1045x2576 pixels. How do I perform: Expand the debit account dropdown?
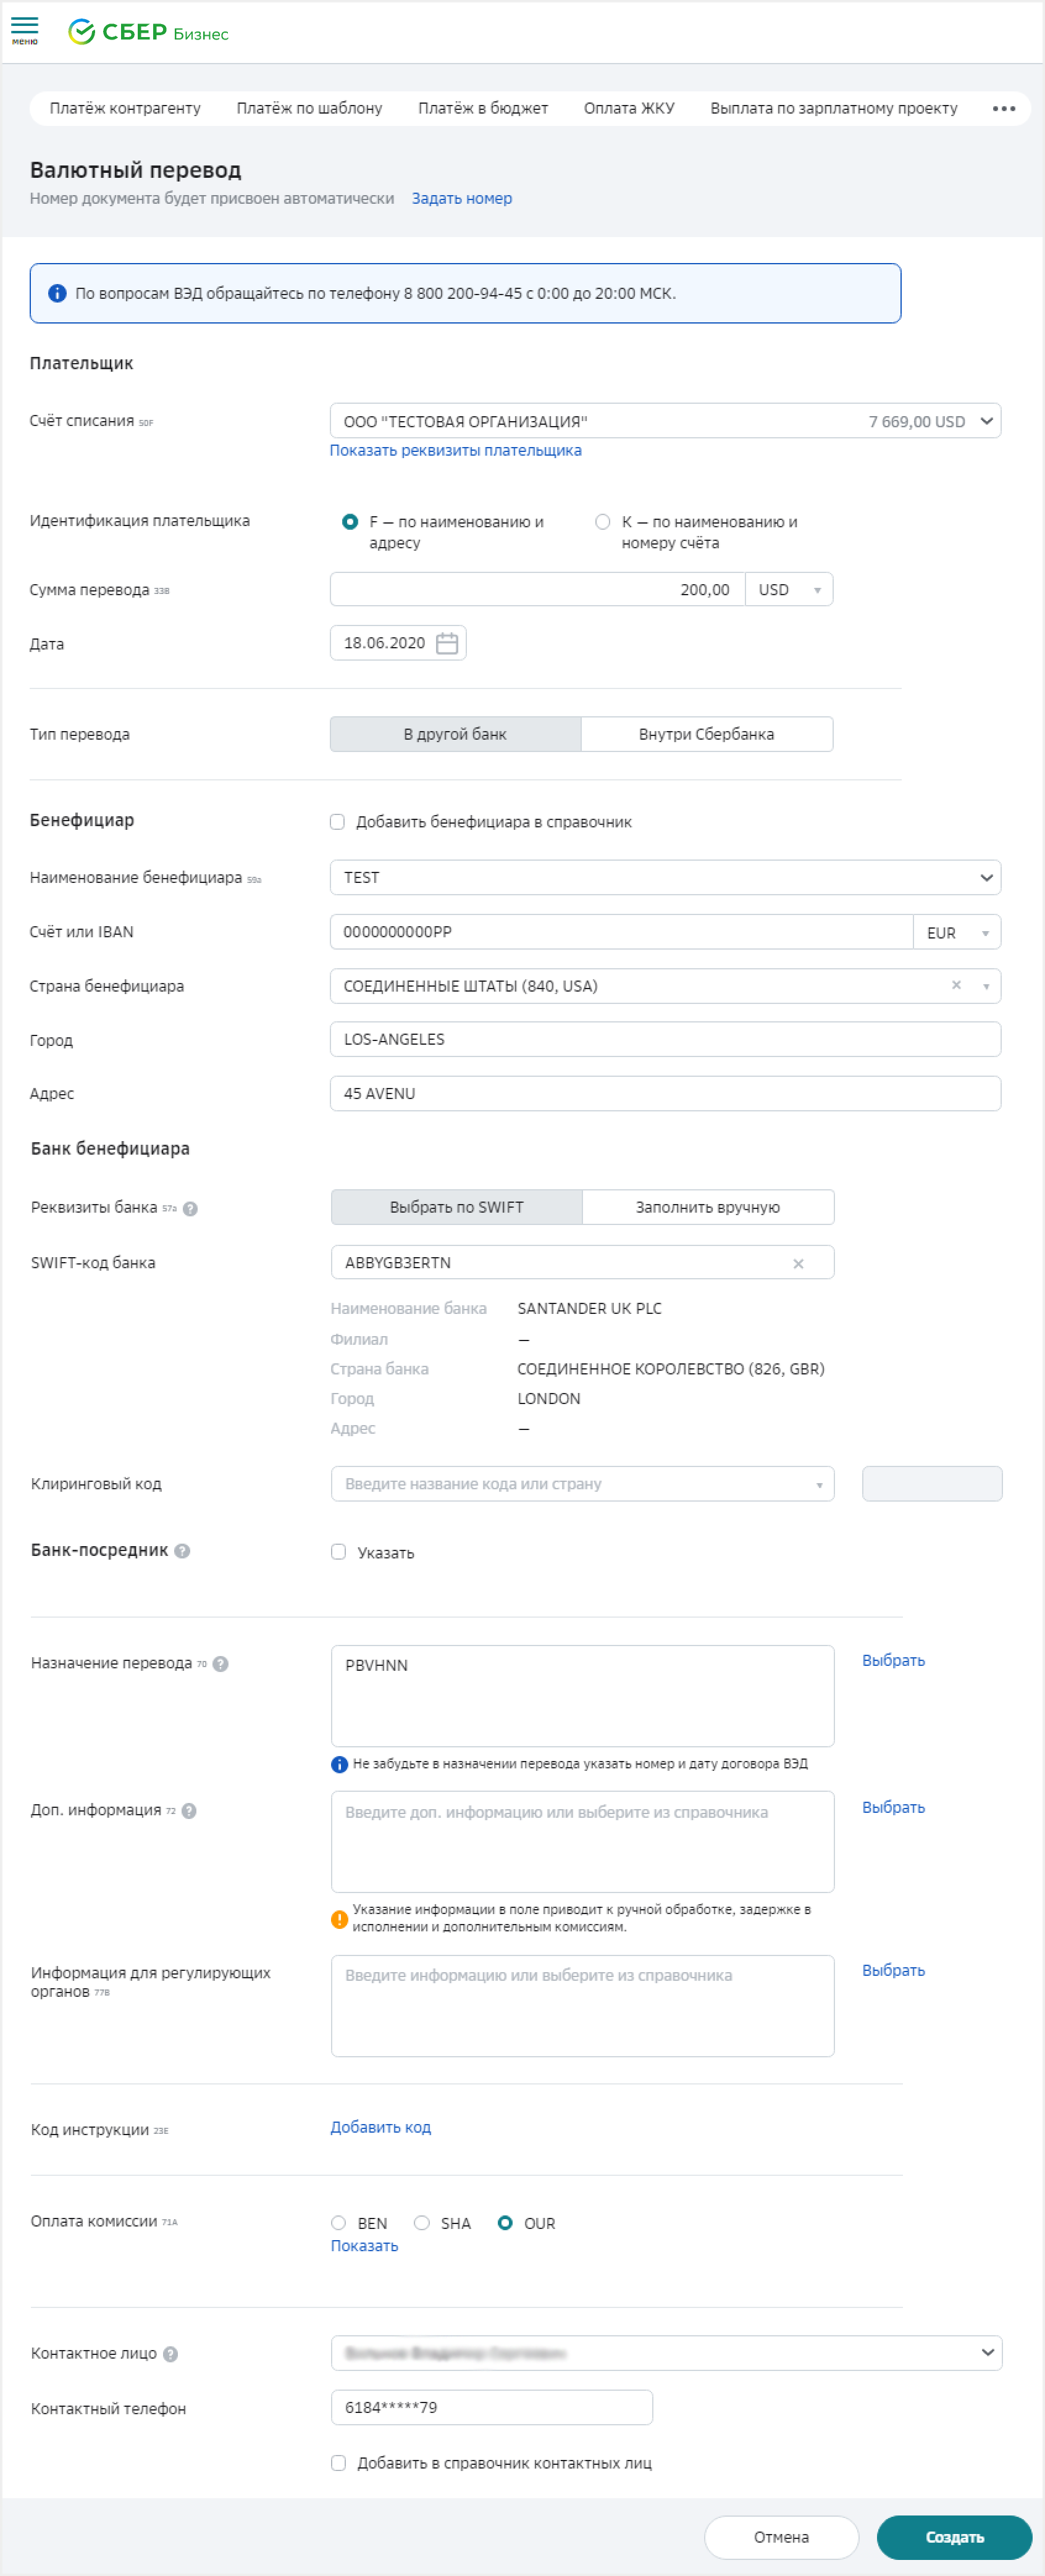986,421
